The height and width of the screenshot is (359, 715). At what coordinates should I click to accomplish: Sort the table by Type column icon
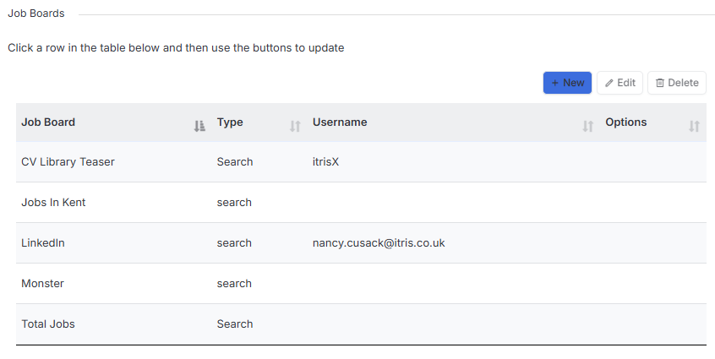[295, 126]
